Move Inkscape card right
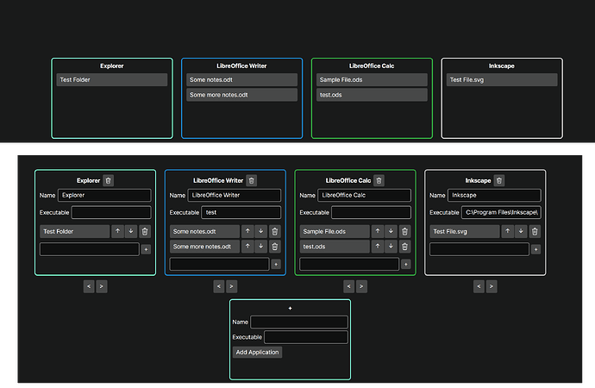 492,286
